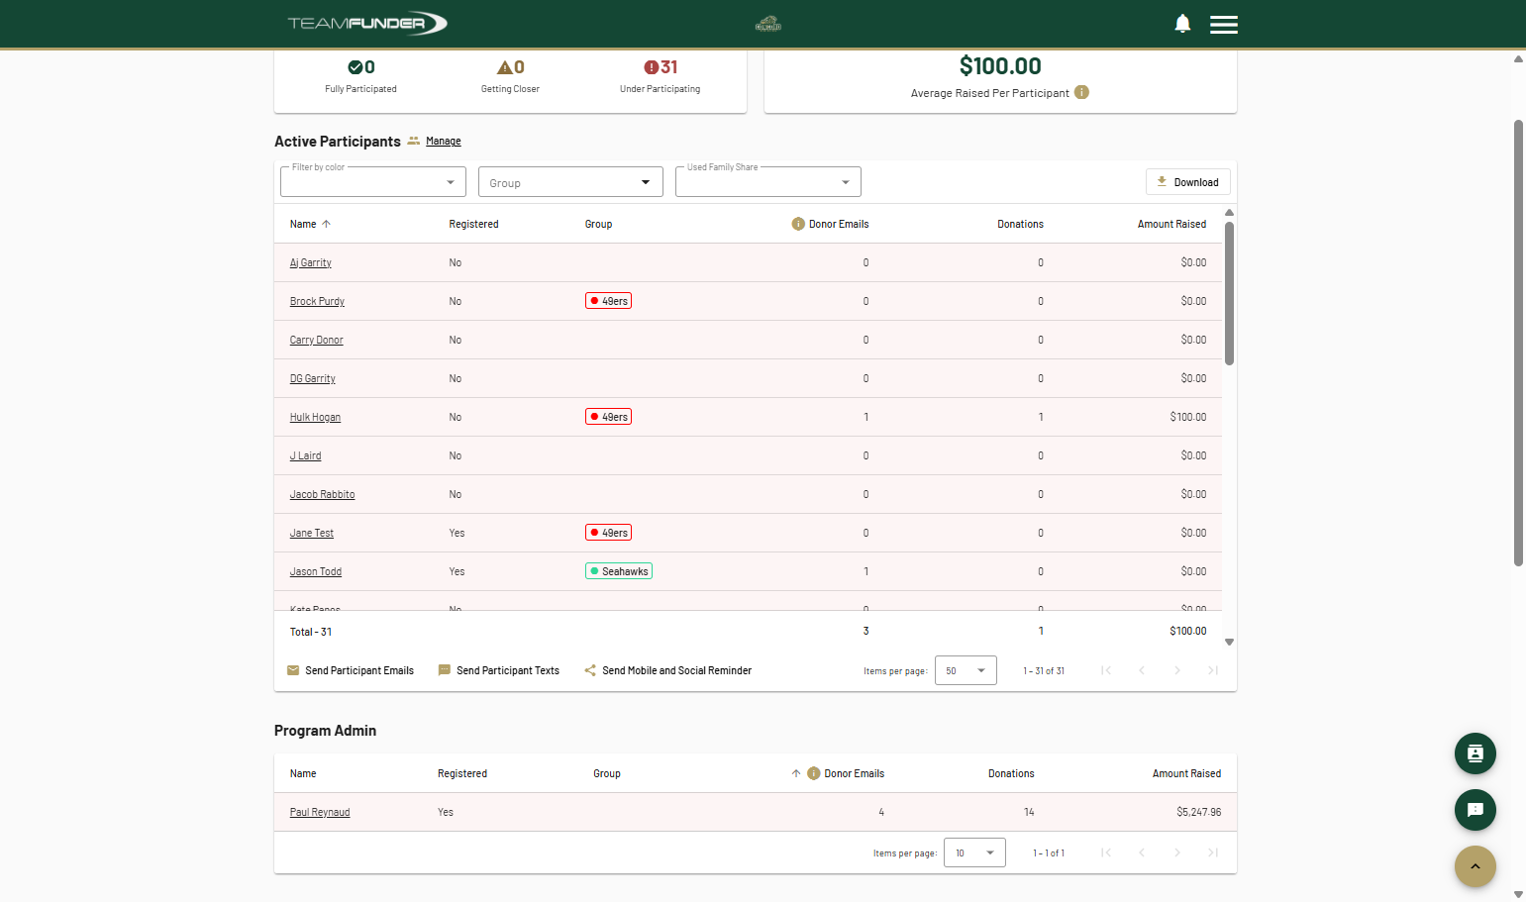Sort Active Participants by Registered column

pyautogui.click(x=473, y=224)
